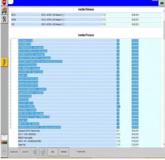Toggle the Diagnosis Guide checkbox
Image resolution: width=165 pixels, height=160 pixels.
[76, 151]
